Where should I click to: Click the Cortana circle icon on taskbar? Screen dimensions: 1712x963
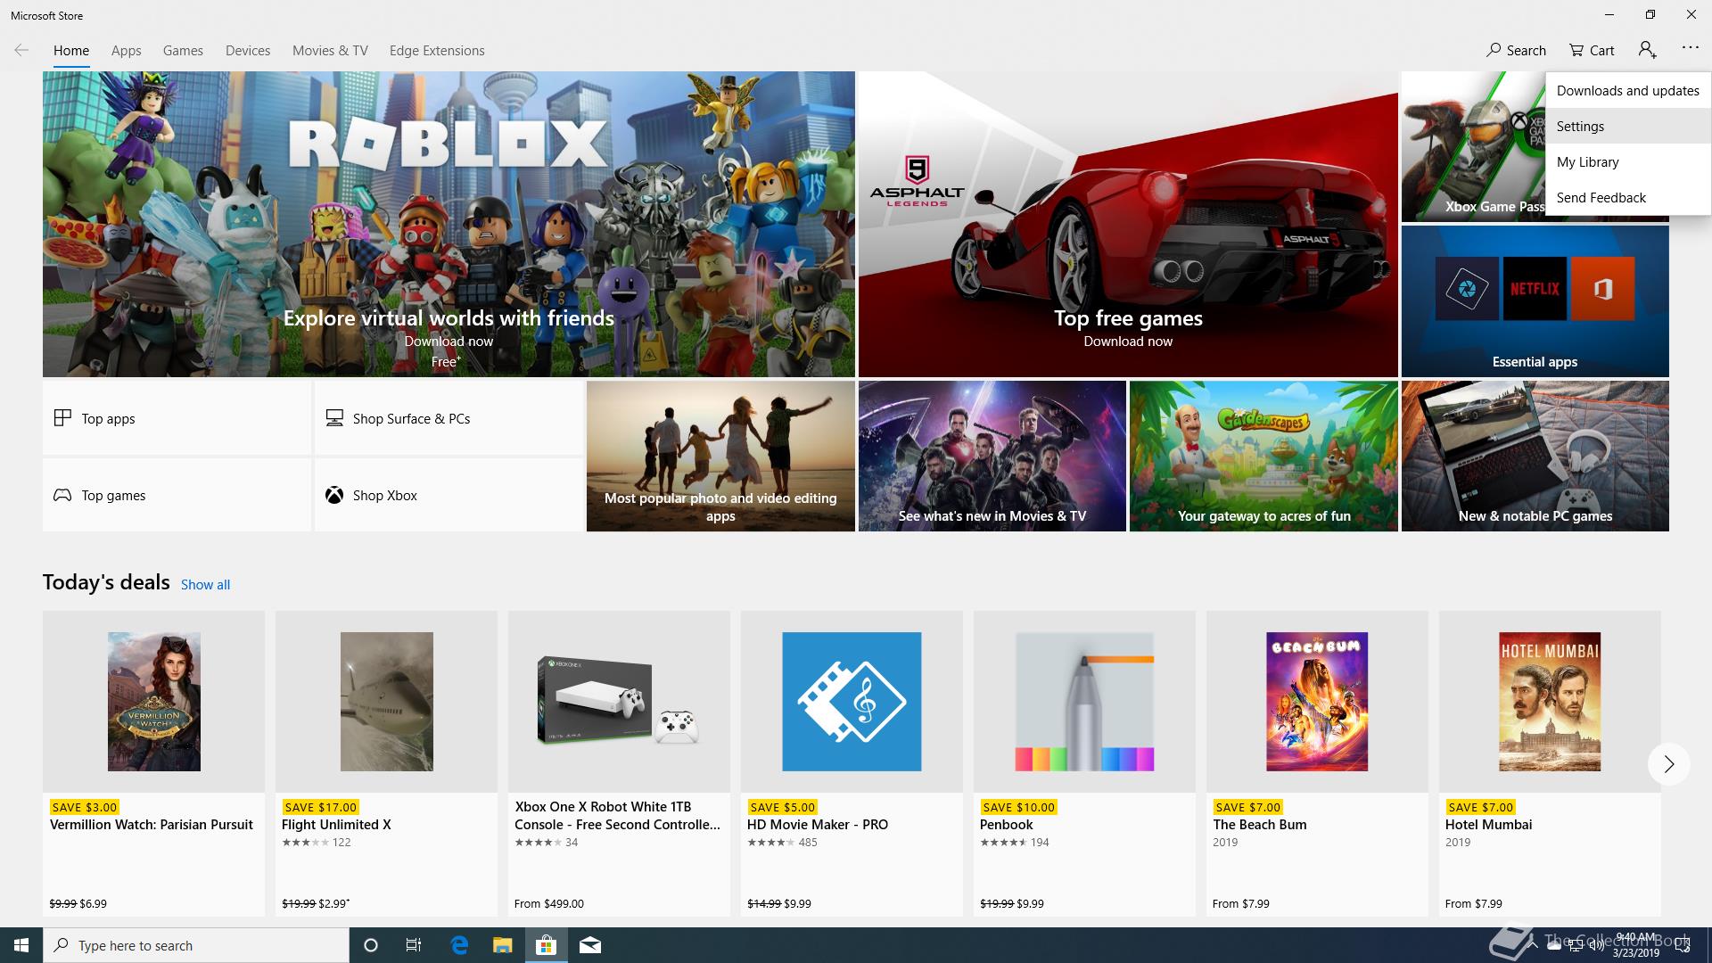coord(371,945)
